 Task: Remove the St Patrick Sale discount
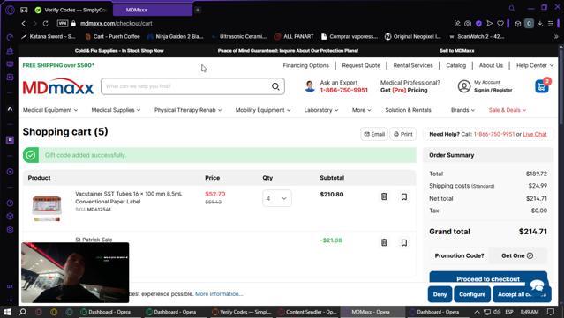click(384, 242)
